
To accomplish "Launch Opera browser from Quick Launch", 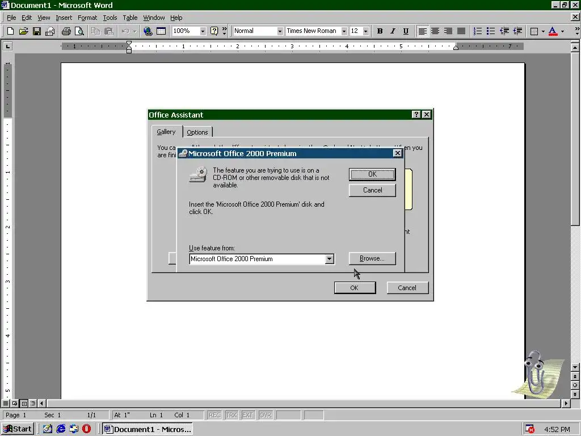I will 87,429.
